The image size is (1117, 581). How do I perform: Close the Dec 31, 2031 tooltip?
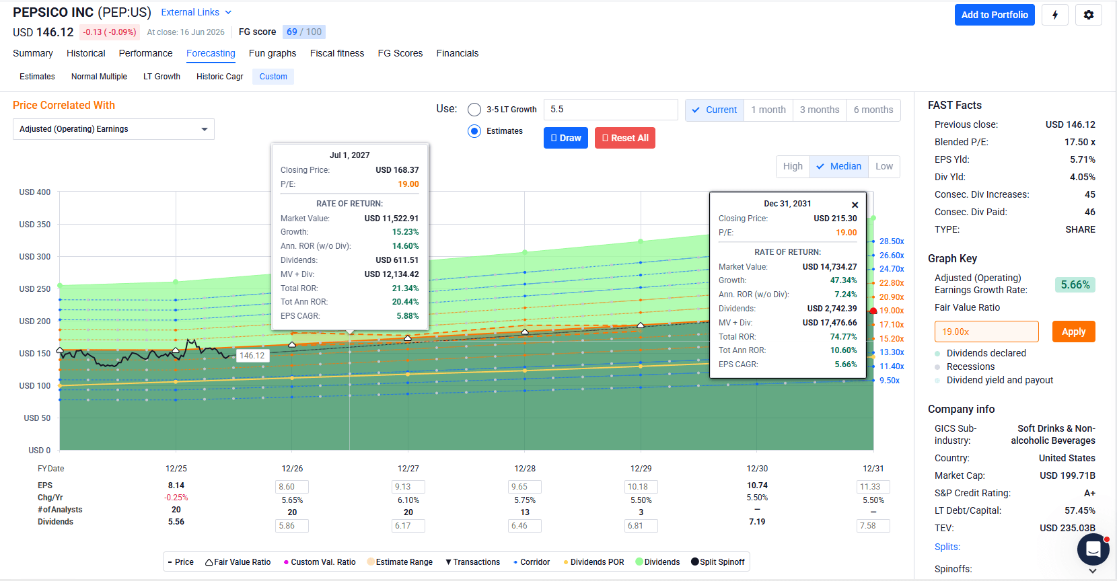[855, 205]
